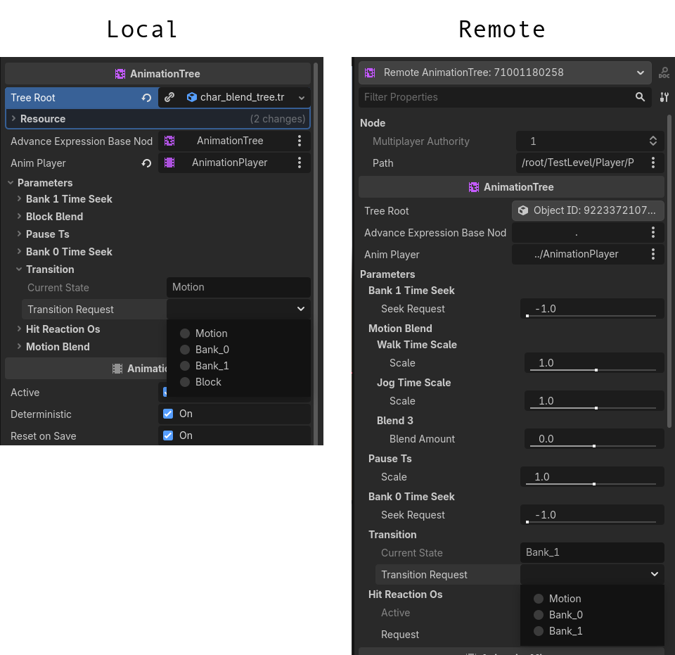Click the three dots next to the /root/TestLevel path

pyautogui.click(x=653, y=163)
